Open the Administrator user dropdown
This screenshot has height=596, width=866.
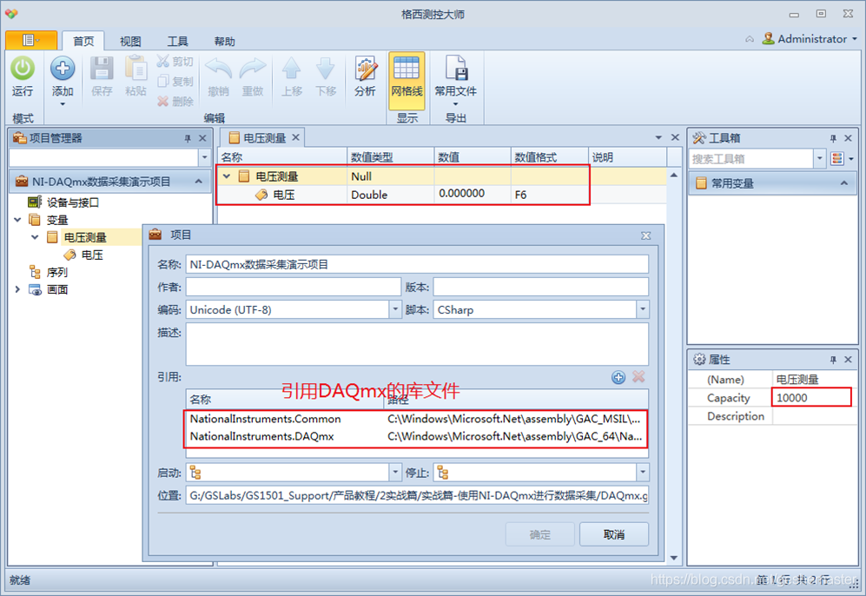click(x=810, y=39)
